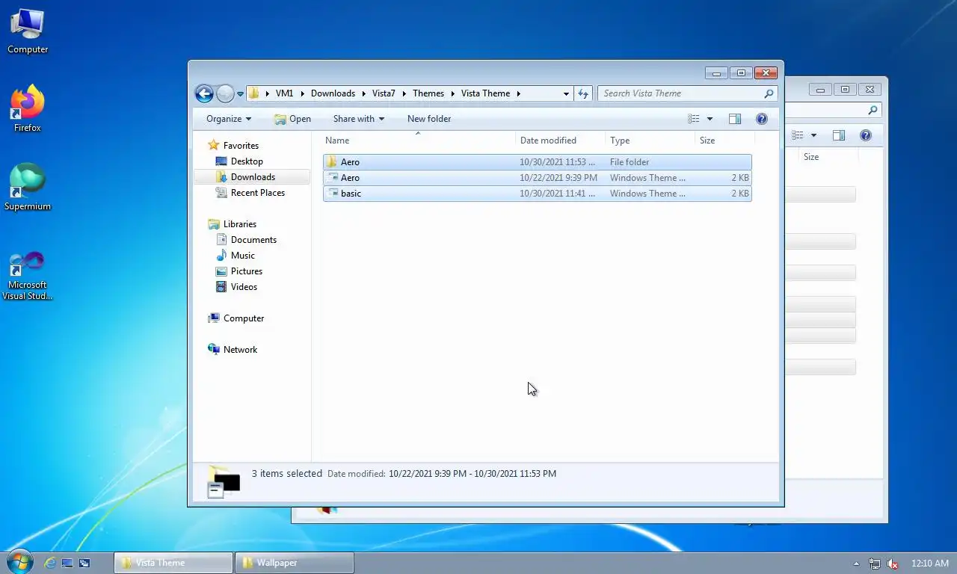
Task: Show hidden tray icons arrow
Action: 856,564
